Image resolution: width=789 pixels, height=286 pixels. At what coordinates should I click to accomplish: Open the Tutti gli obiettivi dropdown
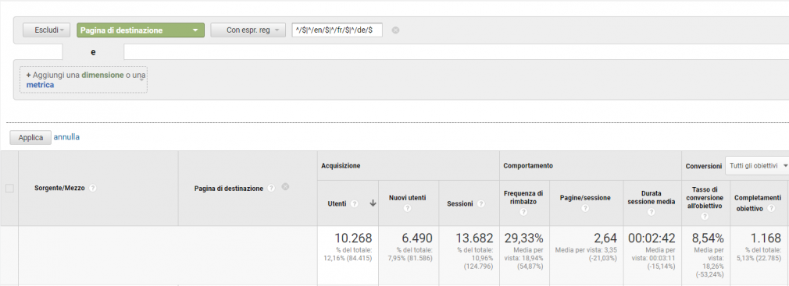pyautogui.click(x=756, y=165)
